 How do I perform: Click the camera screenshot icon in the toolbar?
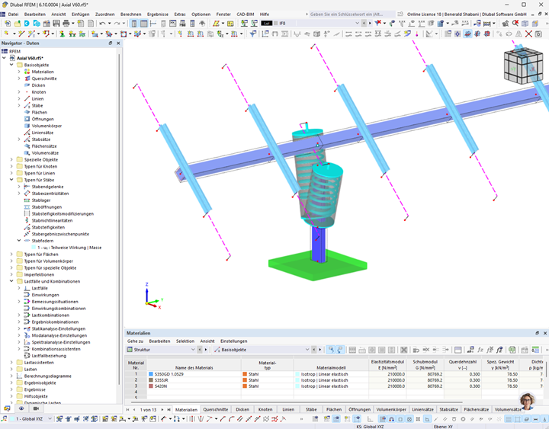tap(538, 34)
